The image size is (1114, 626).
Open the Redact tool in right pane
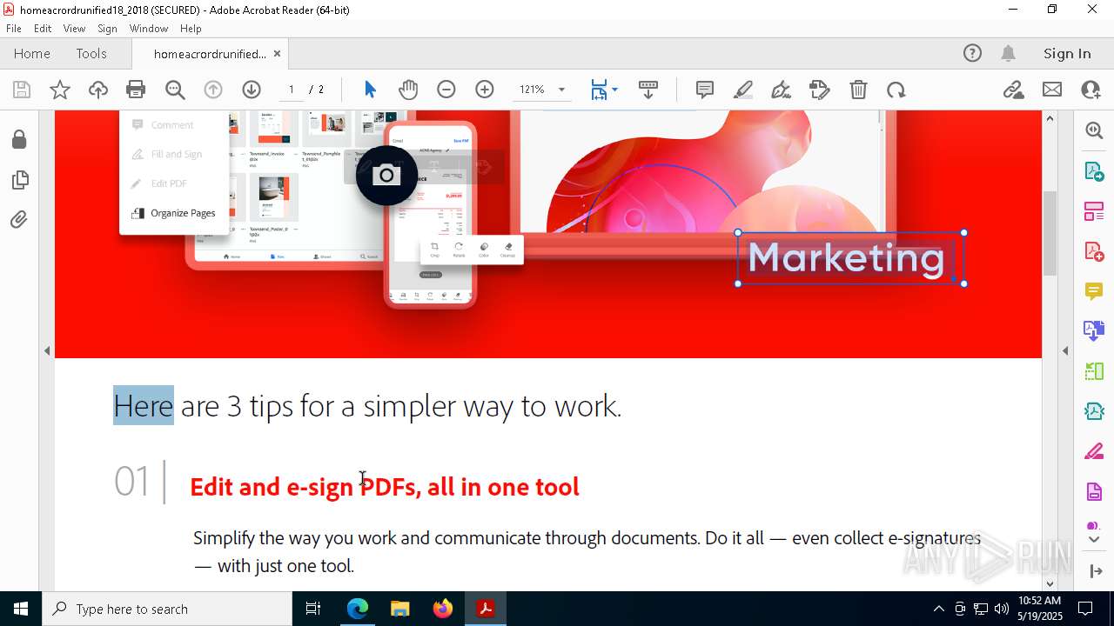coord(1094,452)
